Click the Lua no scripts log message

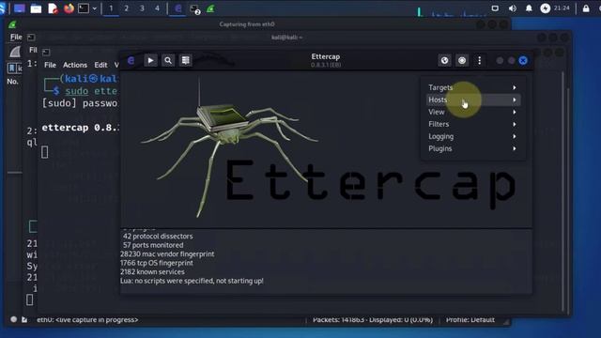pos(192,281)
